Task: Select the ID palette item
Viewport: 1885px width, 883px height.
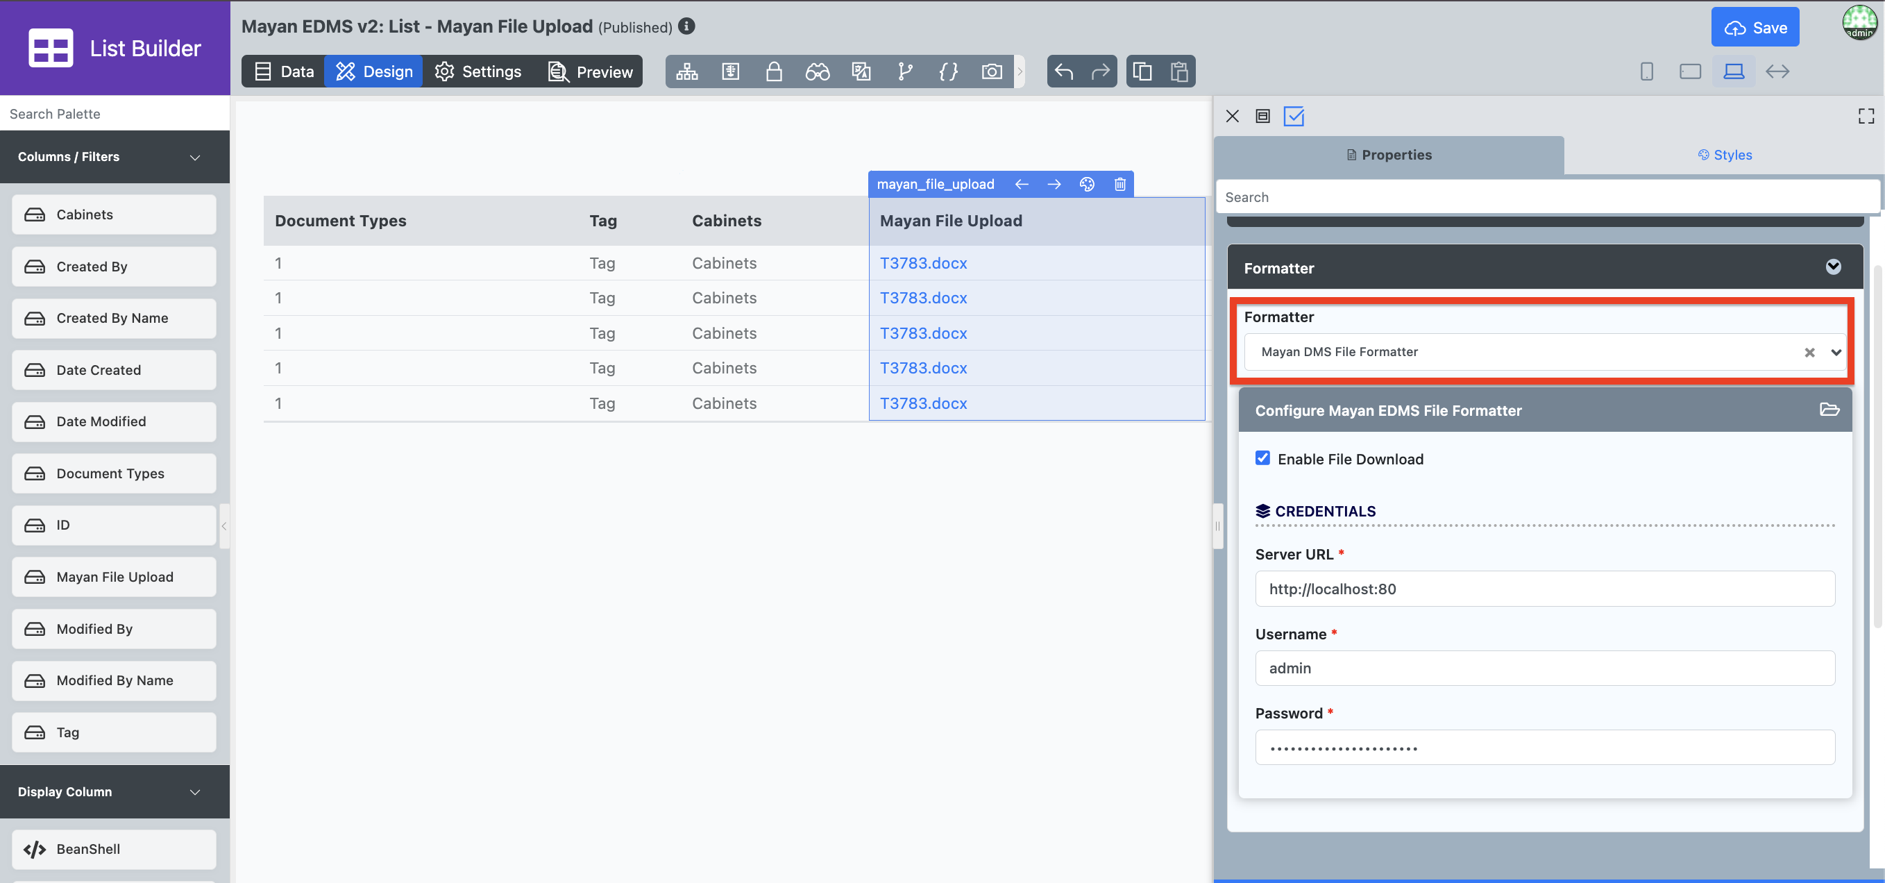Action: tap(114, 525)
